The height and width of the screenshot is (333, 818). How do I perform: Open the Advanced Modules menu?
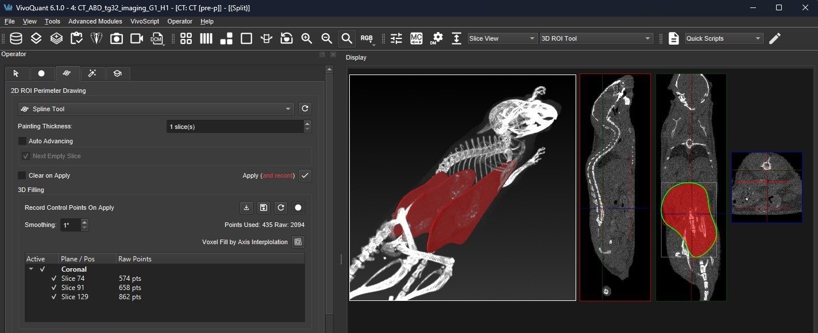click(95, 21)
